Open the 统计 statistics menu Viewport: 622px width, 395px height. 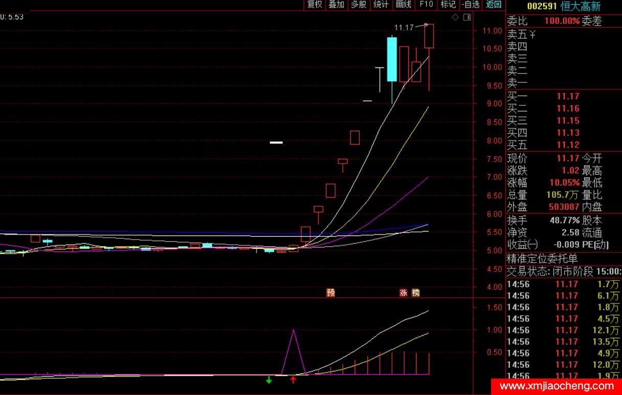click(381, 5)
